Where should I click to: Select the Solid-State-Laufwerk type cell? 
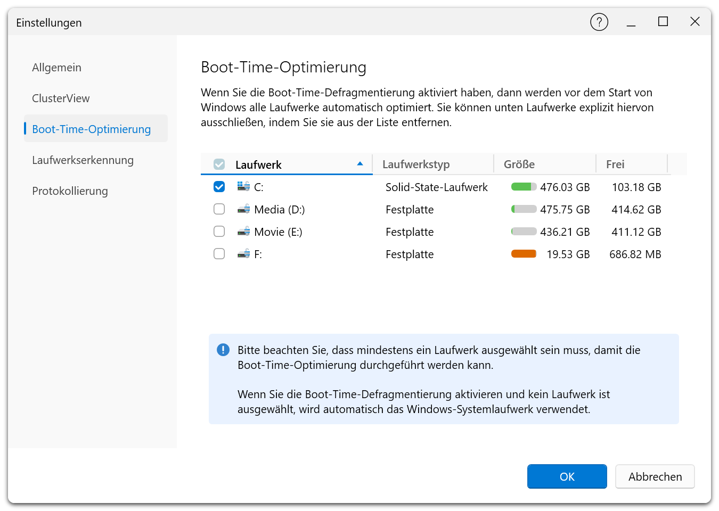(x=437, y=187)
